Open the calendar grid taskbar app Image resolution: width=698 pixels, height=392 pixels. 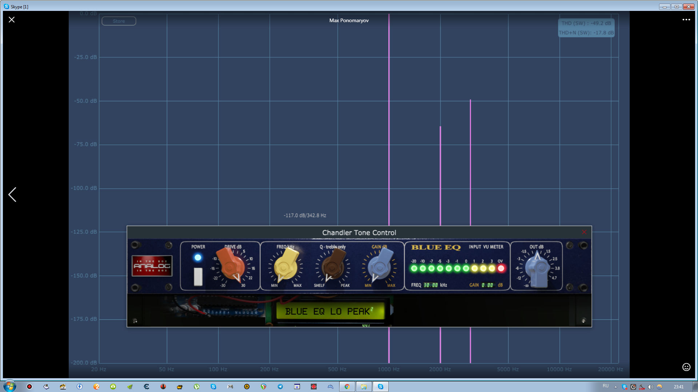coord(297,387)
